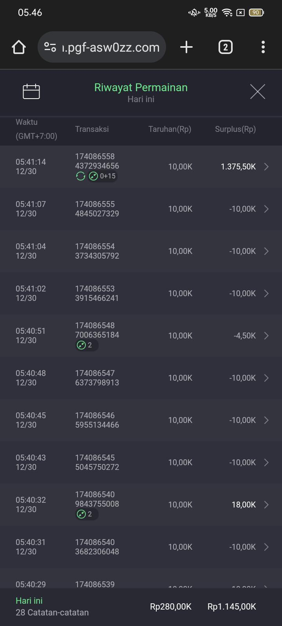Close the Riwayat Permainan panel
The image size is (282, 626).
point(257,92)
